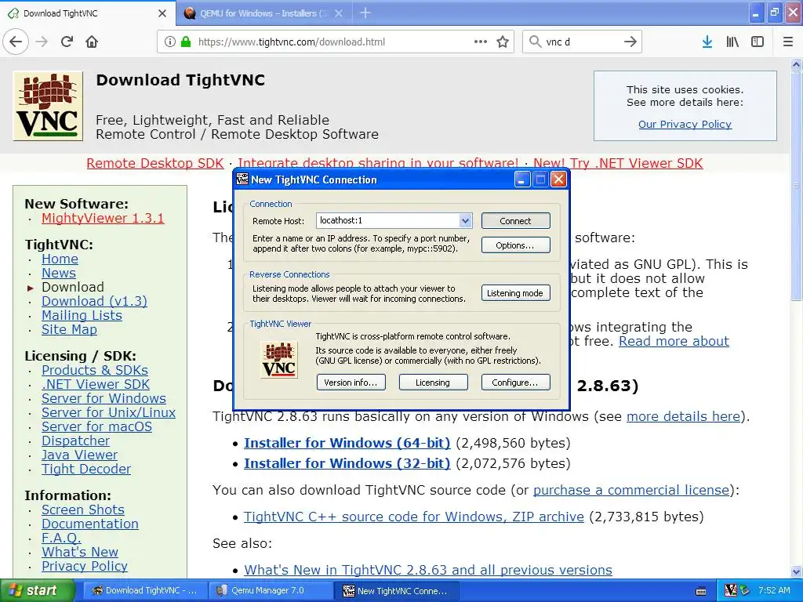Viewport: 803px width, 602px height.
Task: Click the page scrollbar up arrow
Action: pos(797,64)
